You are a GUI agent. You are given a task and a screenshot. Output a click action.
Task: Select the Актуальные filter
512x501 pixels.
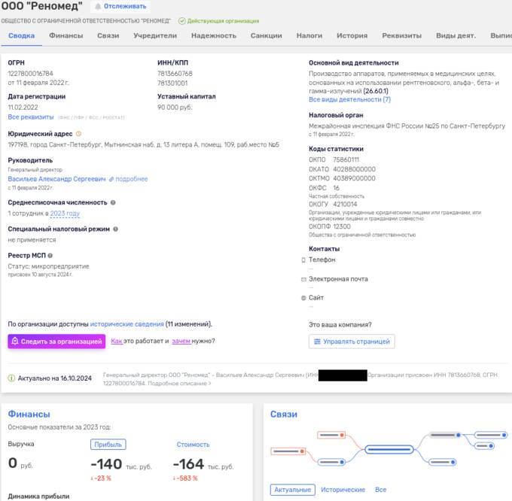(293, 490)
